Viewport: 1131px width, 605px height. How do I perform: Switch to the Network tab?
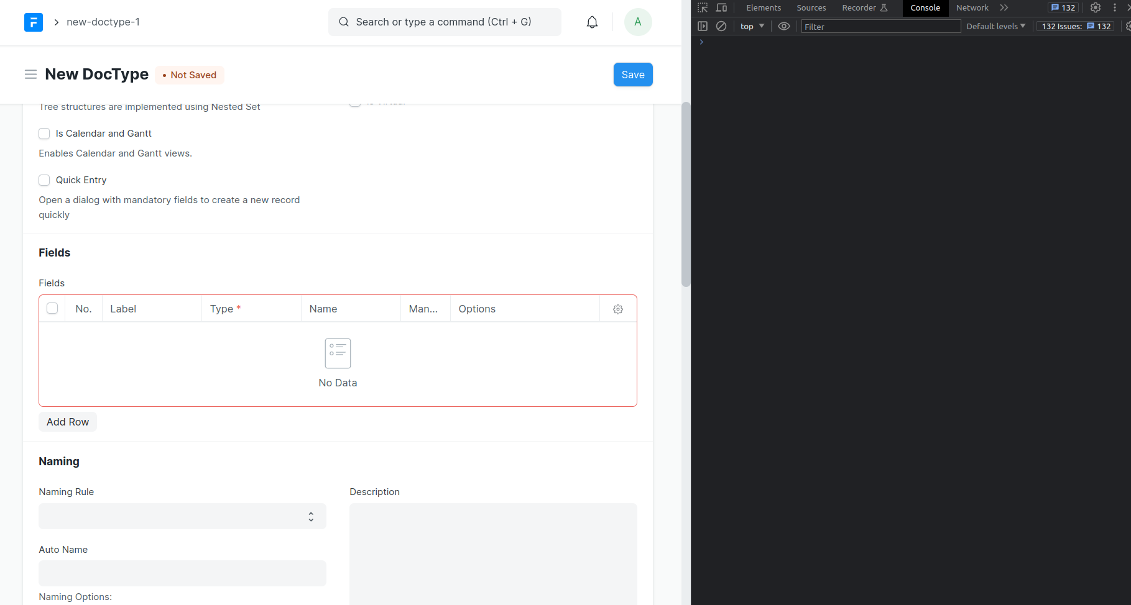click(972, 8)
